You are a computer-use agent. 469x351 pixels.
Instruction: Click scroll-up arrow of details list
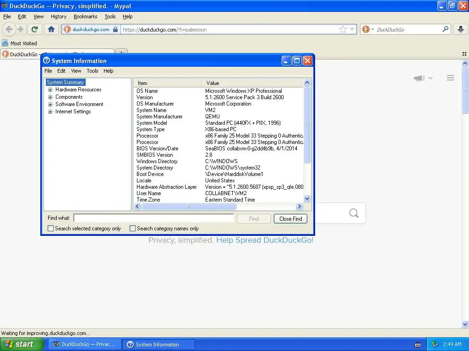pyautogui.click(x=307, y=82)
